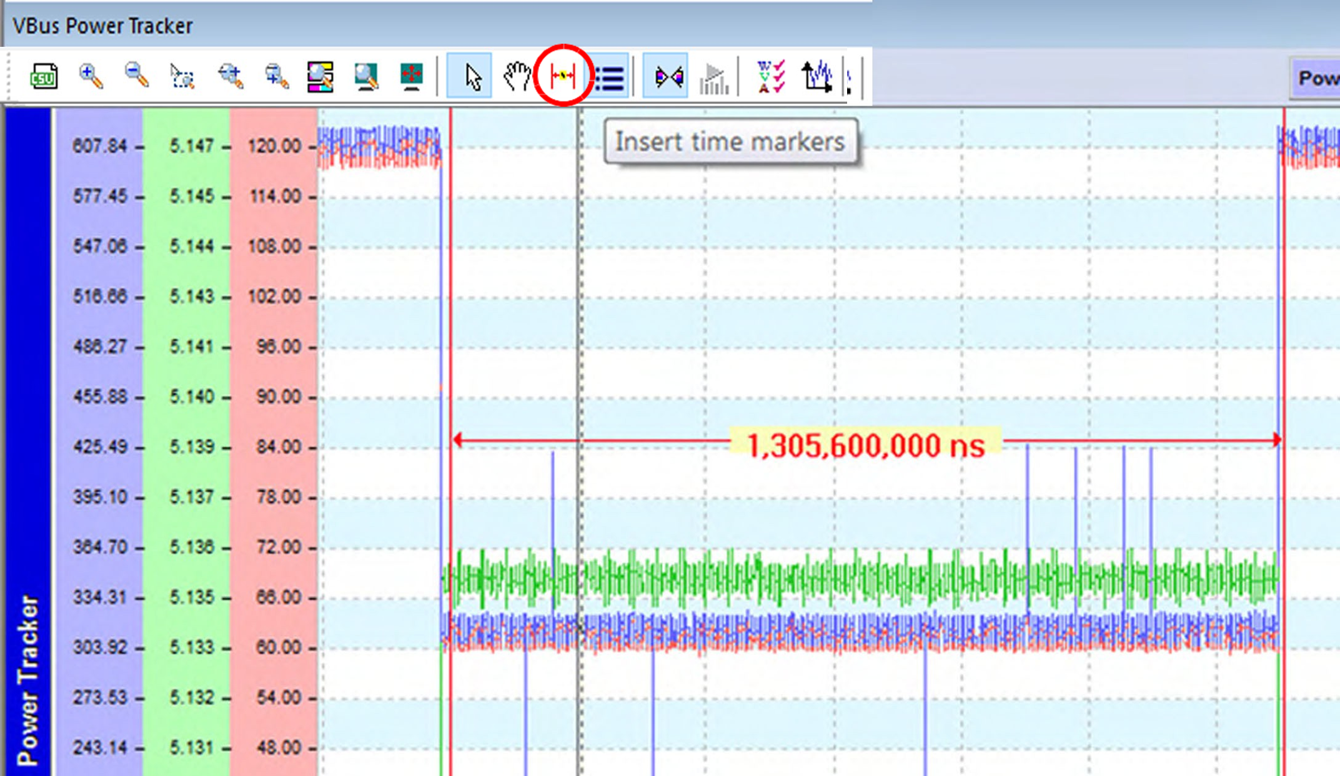
Task: Click the red axis value 120.00
Action: [274, 146]
